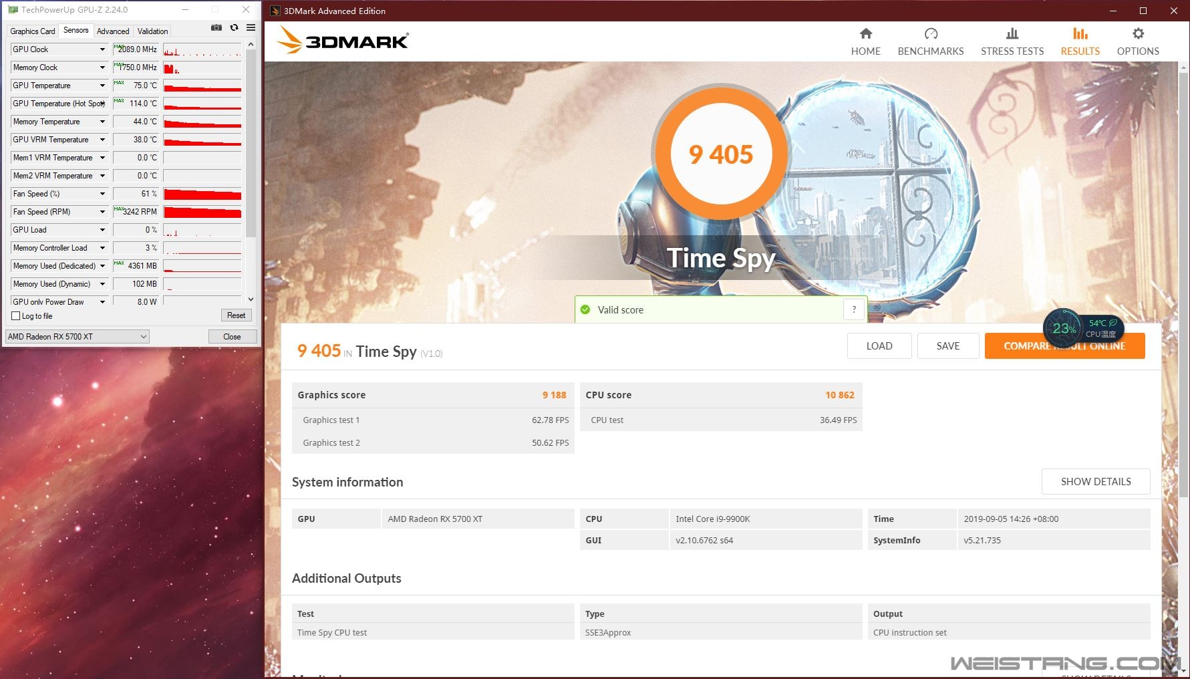This screenshot has width=1190, height=679.
Task: Click the SSE3Approx type cell
Action: [x=721, y=632]
